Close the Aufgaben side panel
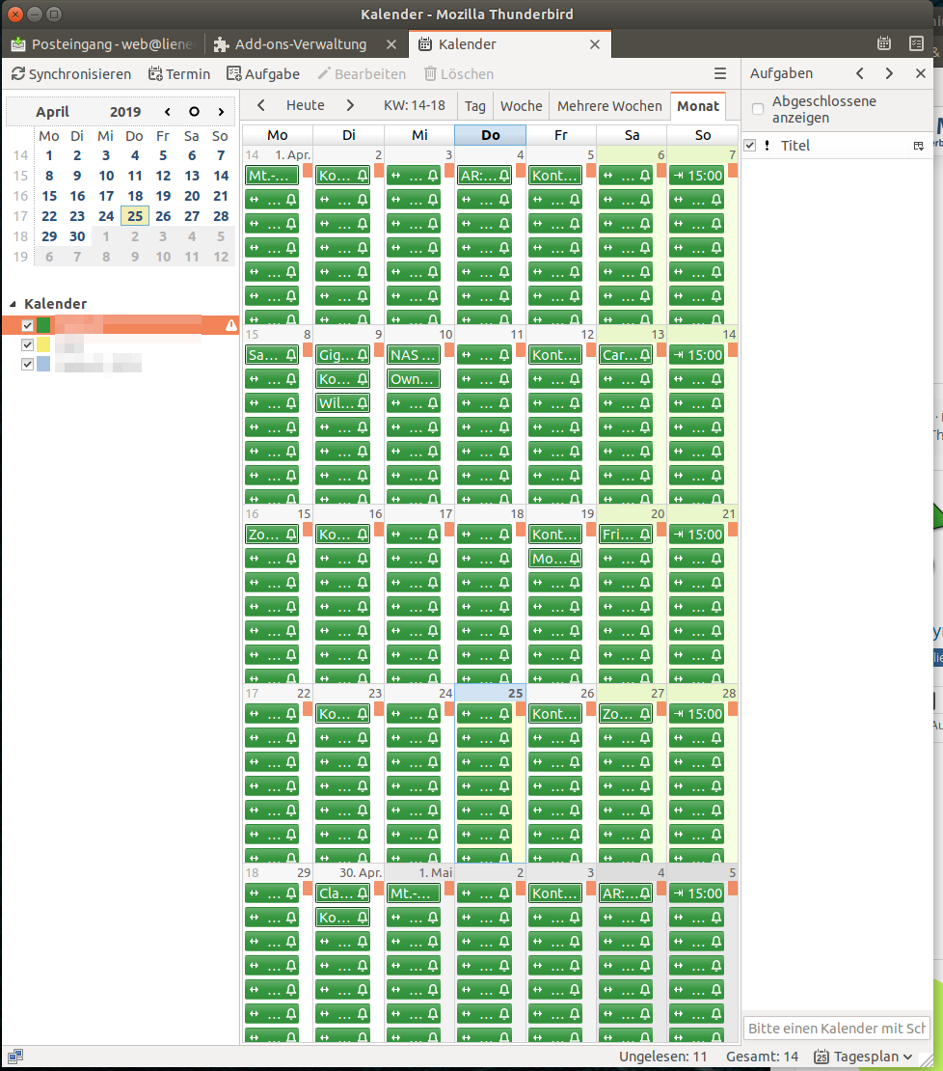 click(x=920, y=73)
